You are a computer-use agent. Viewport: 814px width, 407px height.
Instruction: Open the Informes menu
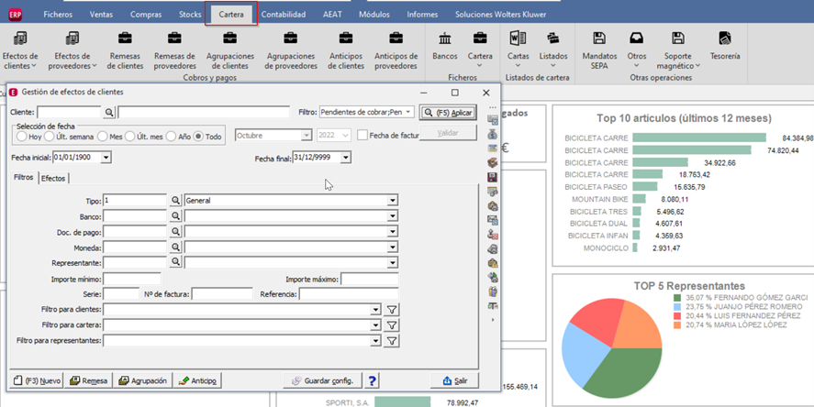tap(422, 15)
